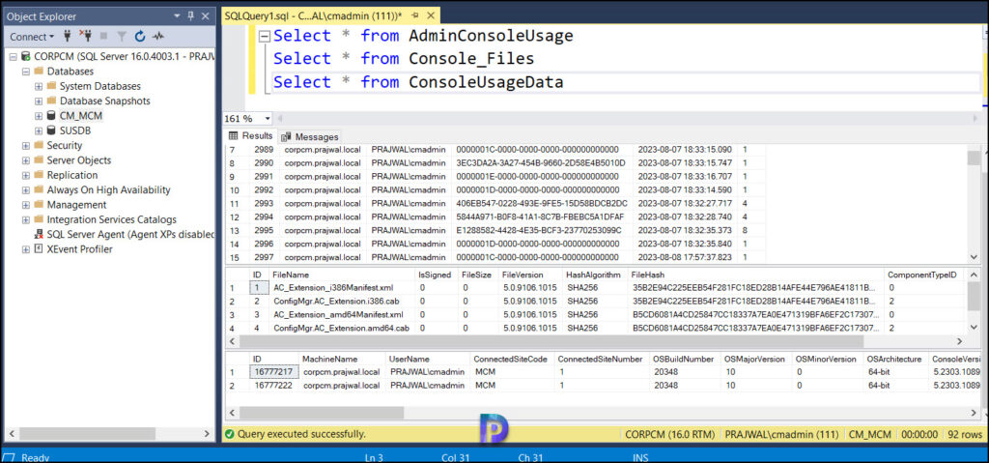Select Integration Services Catalogs tree item

112,219
